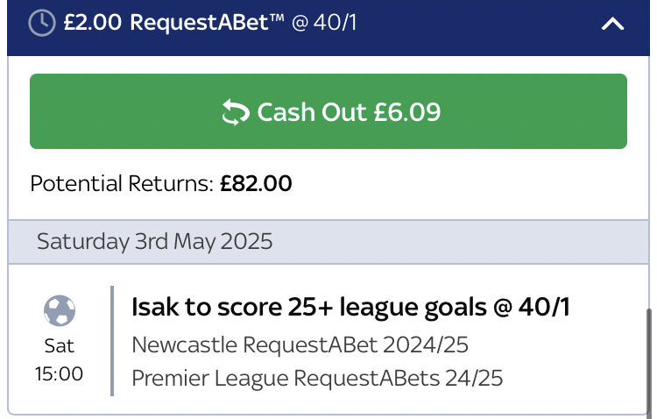Click the empty dark blue header area
The width and height of the screenshot is (657, 419).
click(x=473, y=24)
